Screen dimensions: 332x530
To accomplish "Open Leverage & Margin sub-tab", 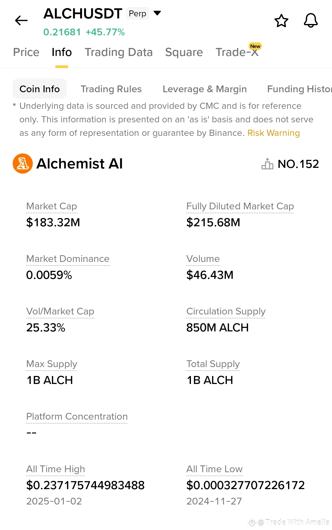I will coord(204,89).
